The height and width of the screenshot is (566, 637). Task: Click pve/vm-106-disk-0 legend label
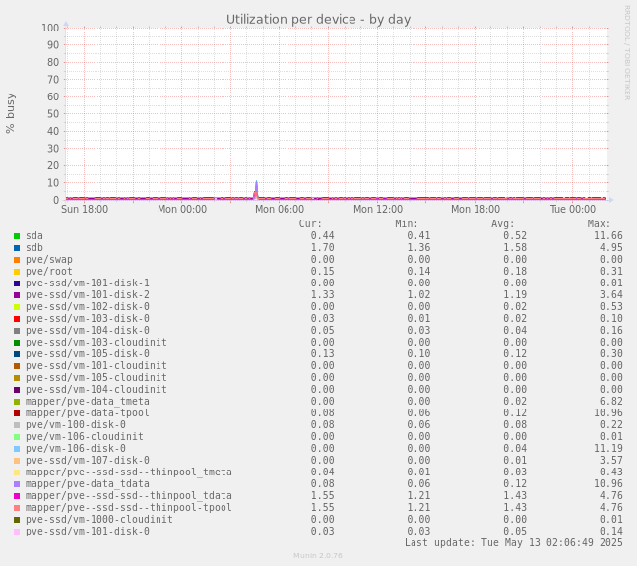(76, 448)
